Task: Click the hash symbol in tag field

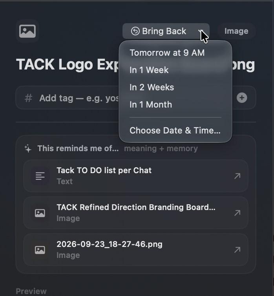Action: pos(29,98)
